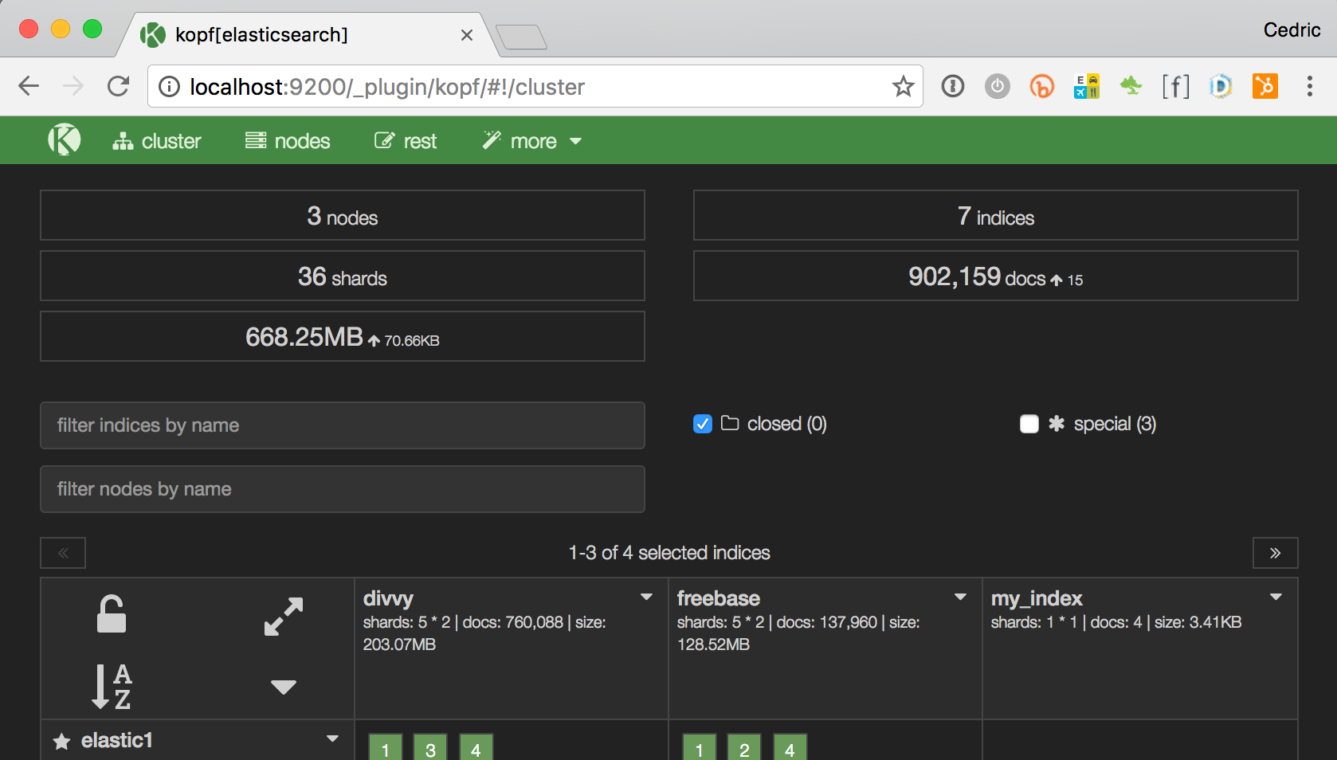
Task: Uncheck the closed indices checkbox
Action: click(703, 424)
